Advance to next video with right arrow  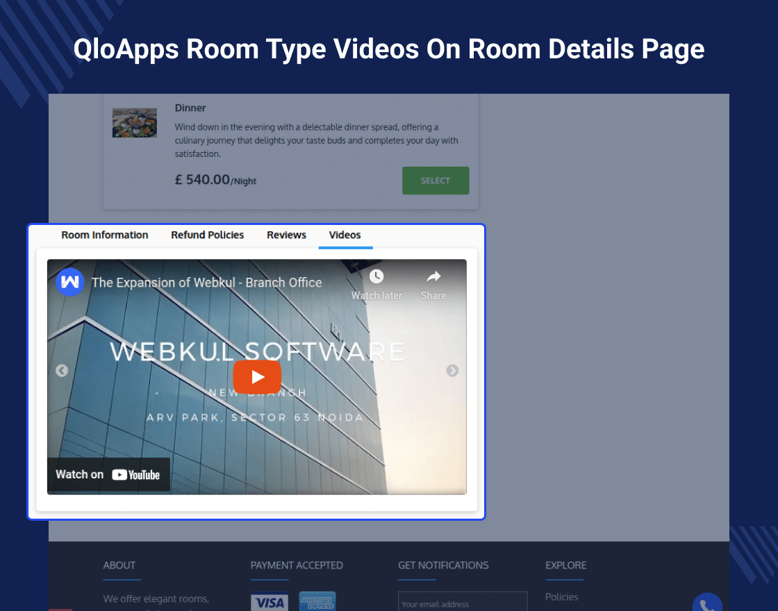point(452,371)
